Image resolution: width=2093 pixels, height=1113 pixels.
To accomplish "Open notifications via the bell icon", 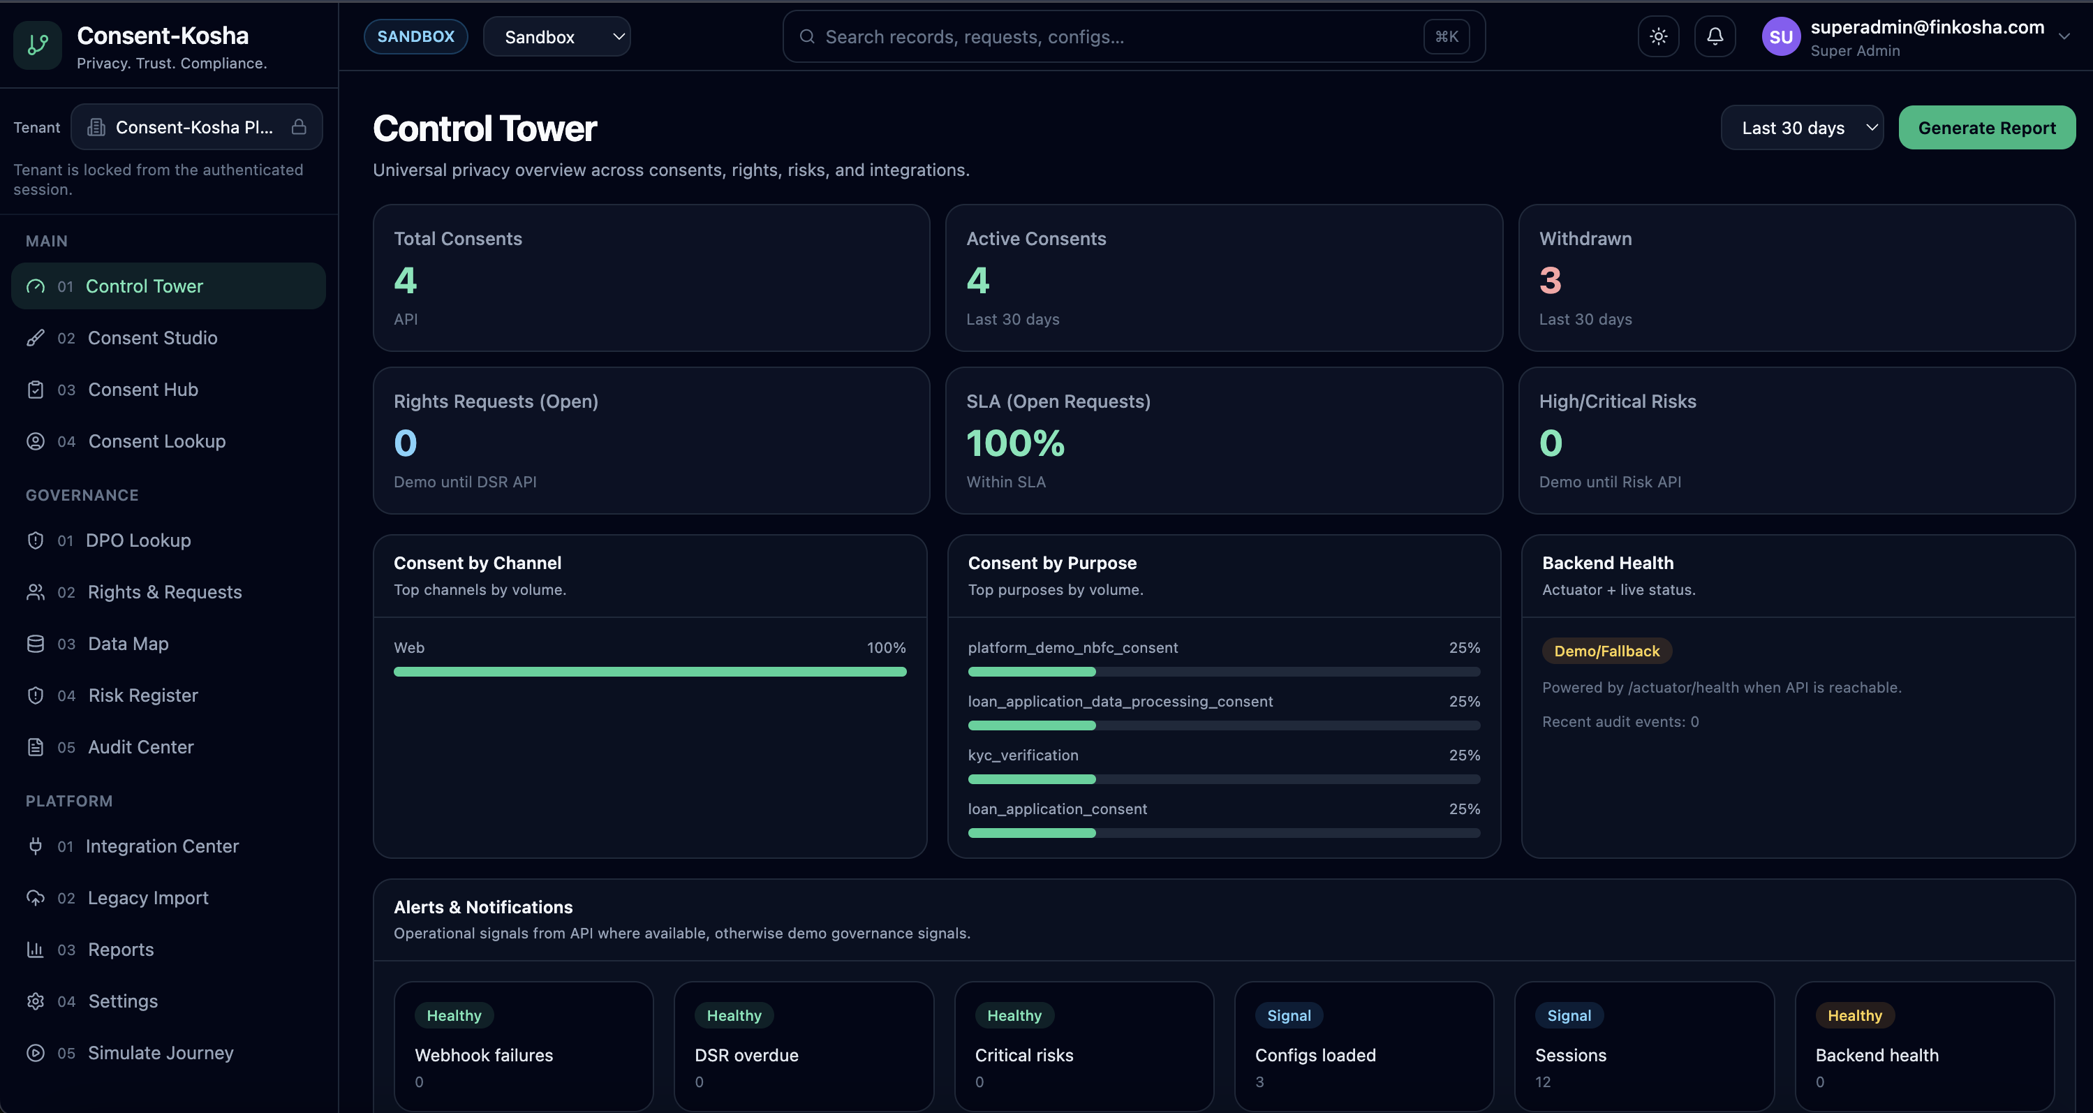I will (x=1715, y=36).
